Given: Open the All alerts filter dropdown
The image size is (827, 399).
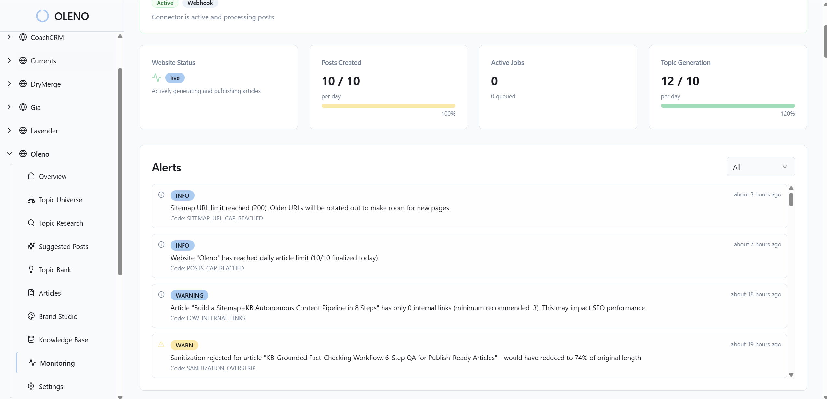Looking at the screenshot, I should (x=760, y=166).
